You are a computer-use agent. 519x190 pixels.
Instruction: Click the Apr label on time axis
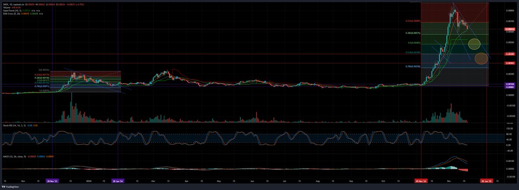tap(186, 181)
